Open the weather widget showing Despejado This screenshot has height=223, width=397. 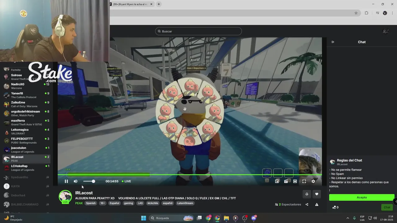13,218
